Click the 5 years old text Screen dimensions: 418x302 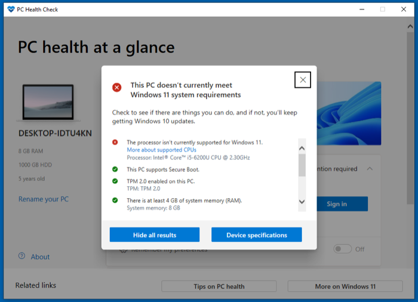coord(32,178)
